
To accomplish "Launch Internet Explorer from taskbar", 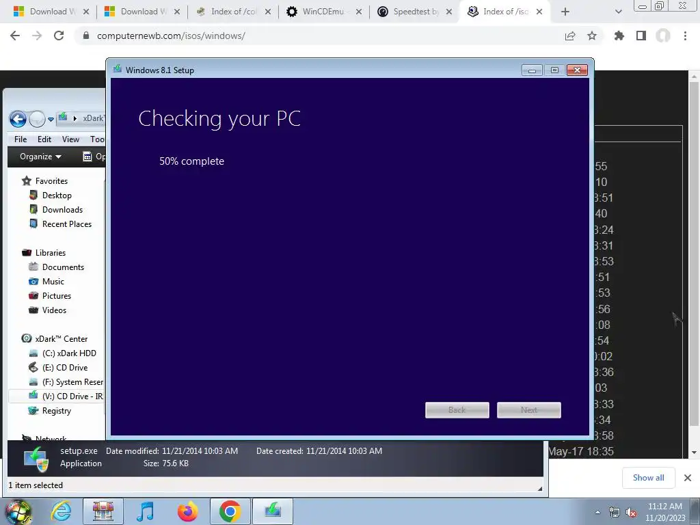I will pos(61,511).
